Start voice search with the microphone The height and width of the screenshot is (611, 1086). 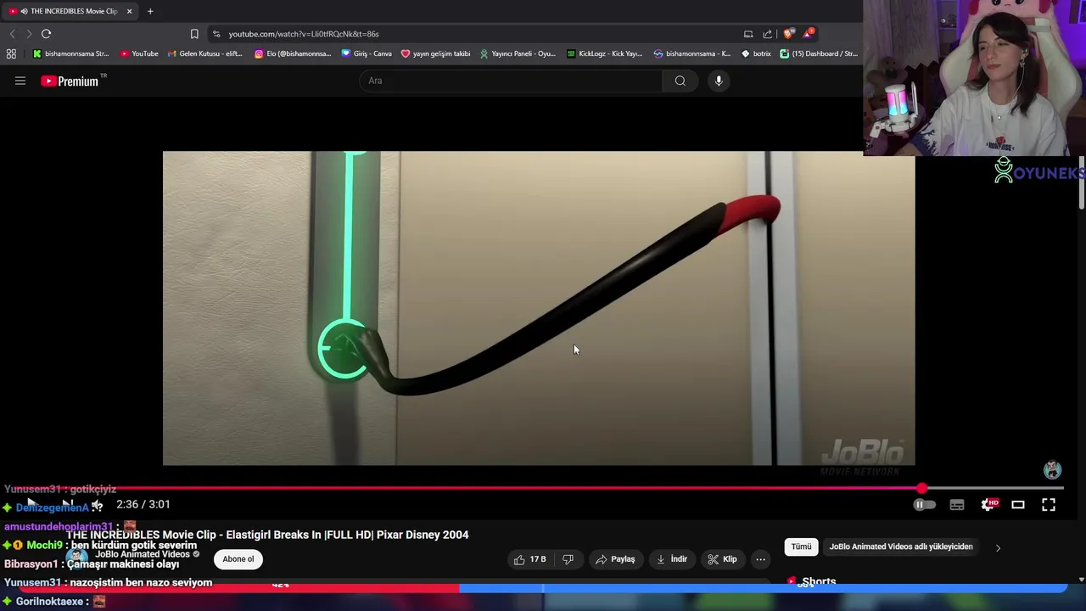pyautogui.click(x=719, y=81)
